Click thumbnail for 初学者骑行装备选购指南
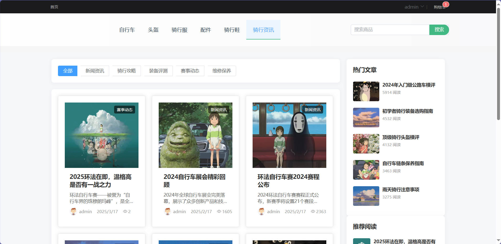This screenshot has height=244, width=501. (x=366, y=117)
